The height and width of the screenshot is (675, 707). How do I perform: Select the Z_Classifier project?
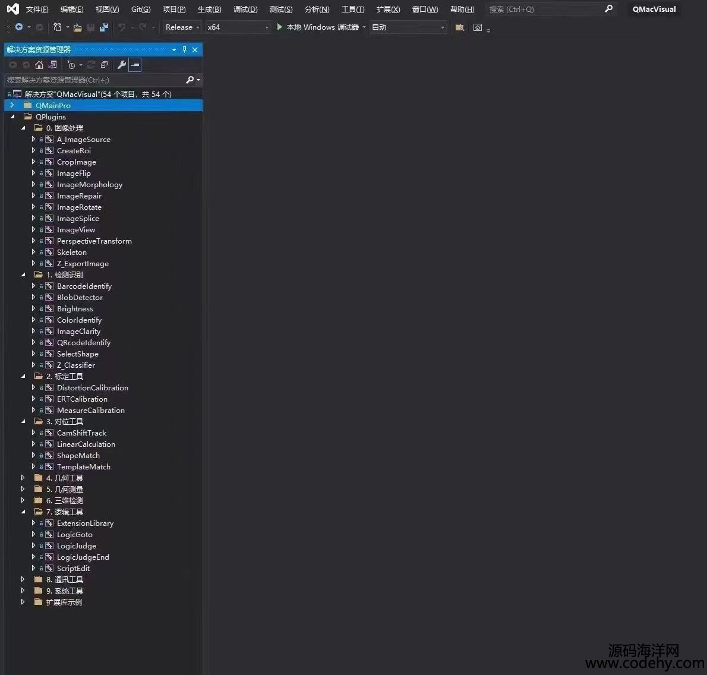click(76, 365)
